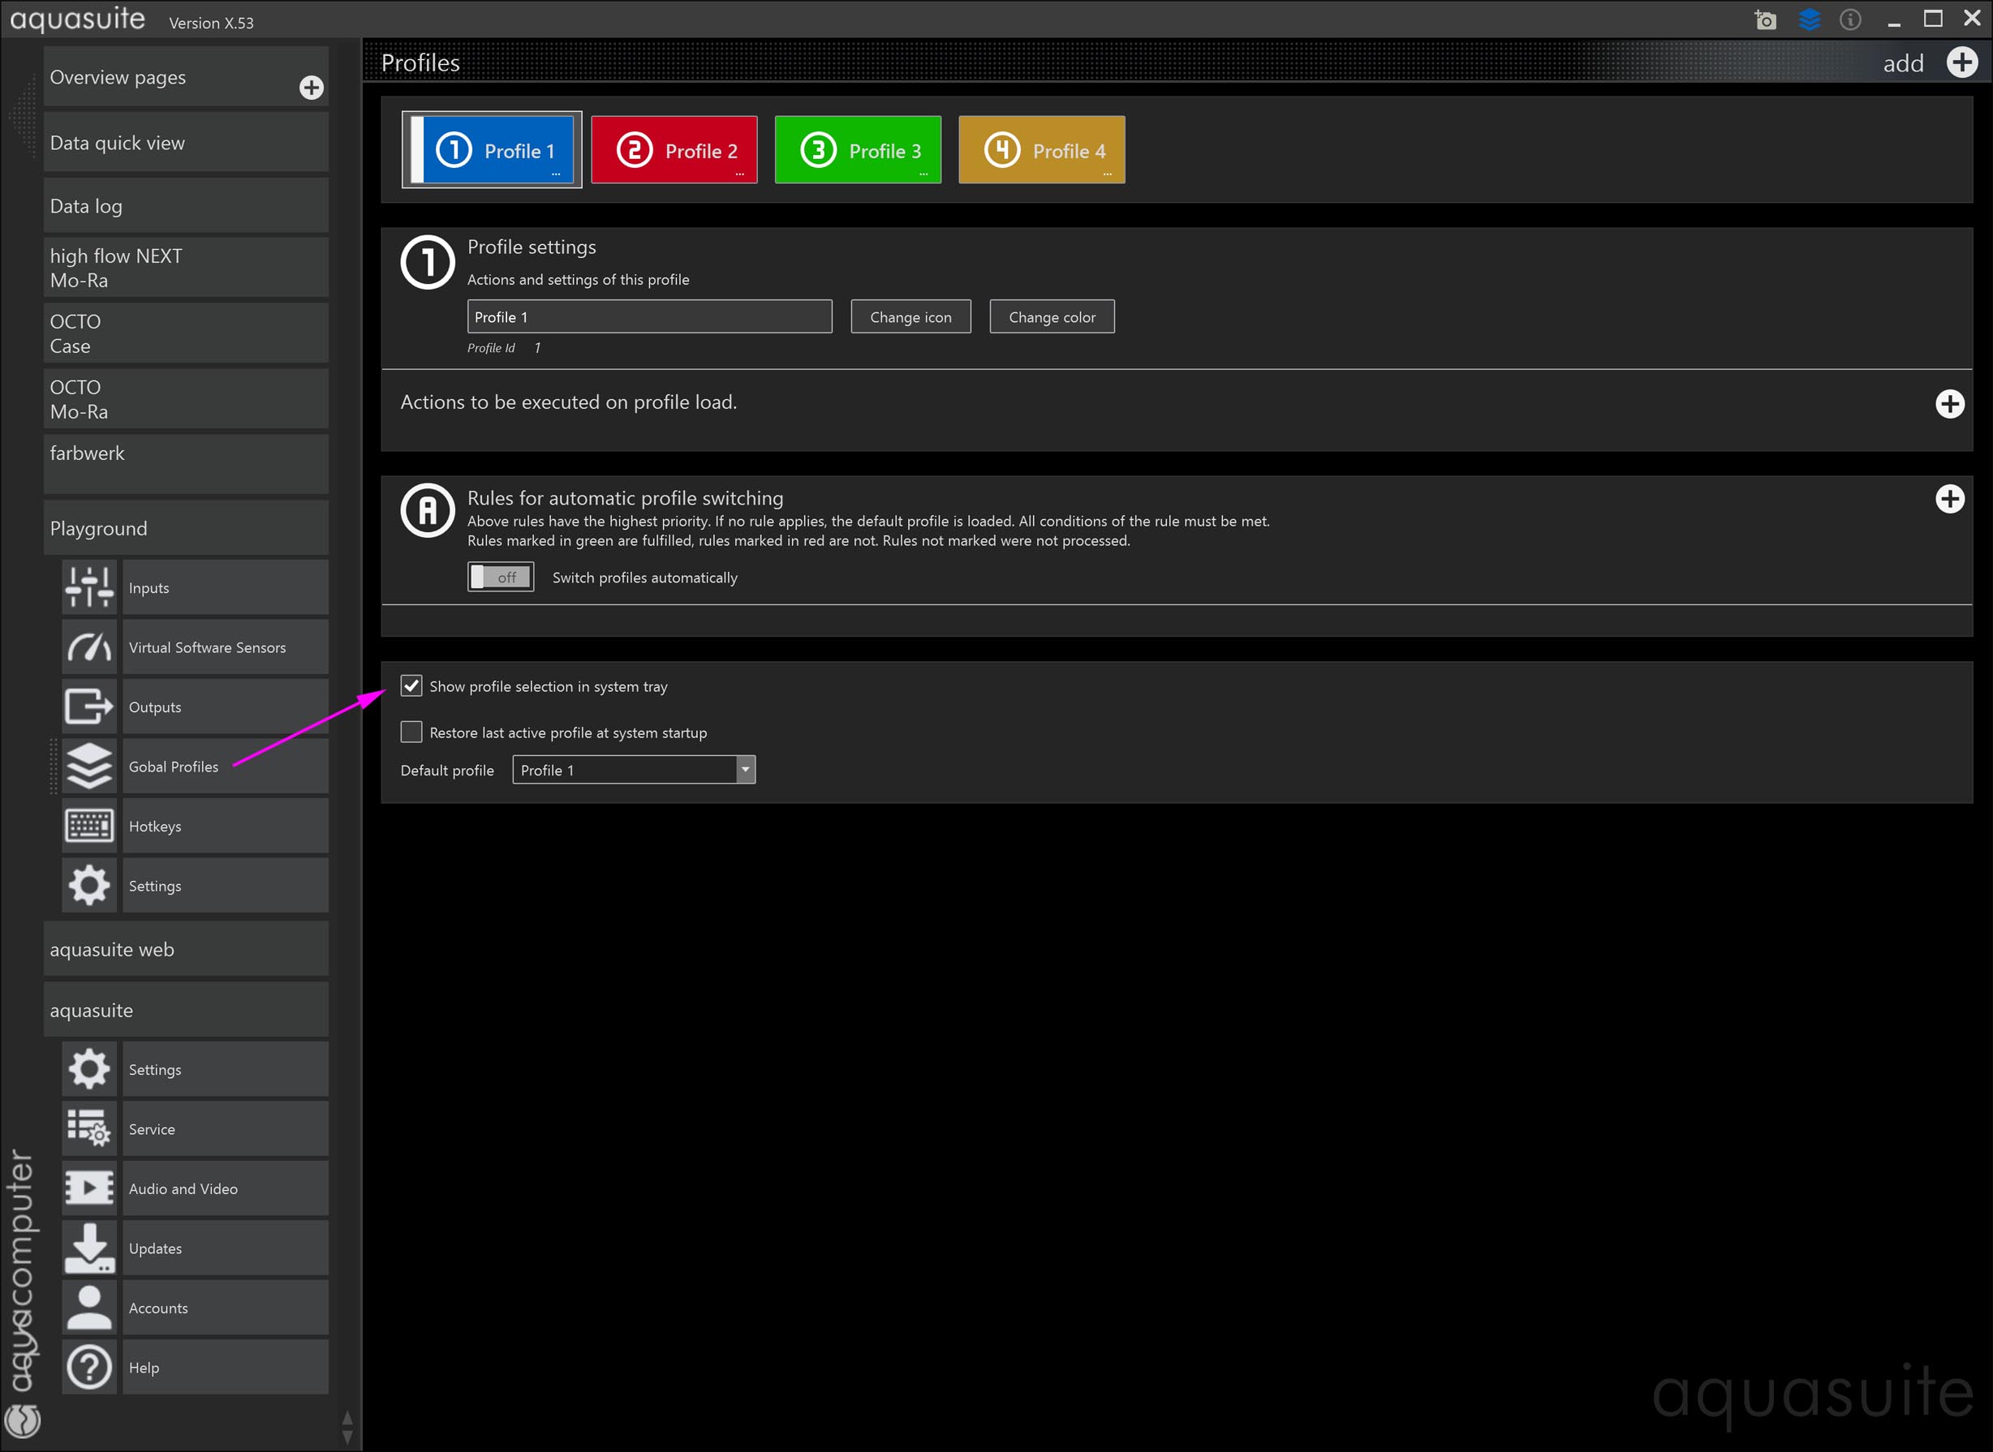Viewport: 1993px width, 1452px height.
Task: Add action executed on profile load
Action: [x=1949, y=404]
